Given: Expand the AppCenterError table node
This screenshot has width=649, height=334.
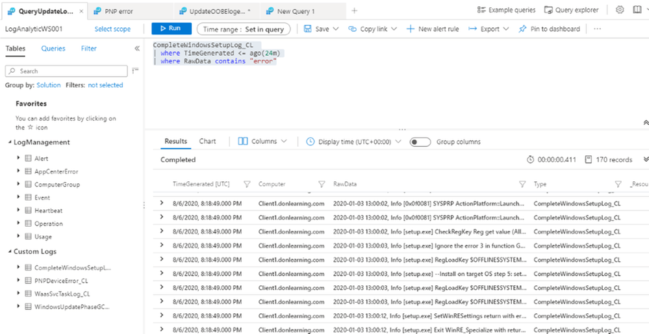Looking at the screenshot, I should [18, 171].
